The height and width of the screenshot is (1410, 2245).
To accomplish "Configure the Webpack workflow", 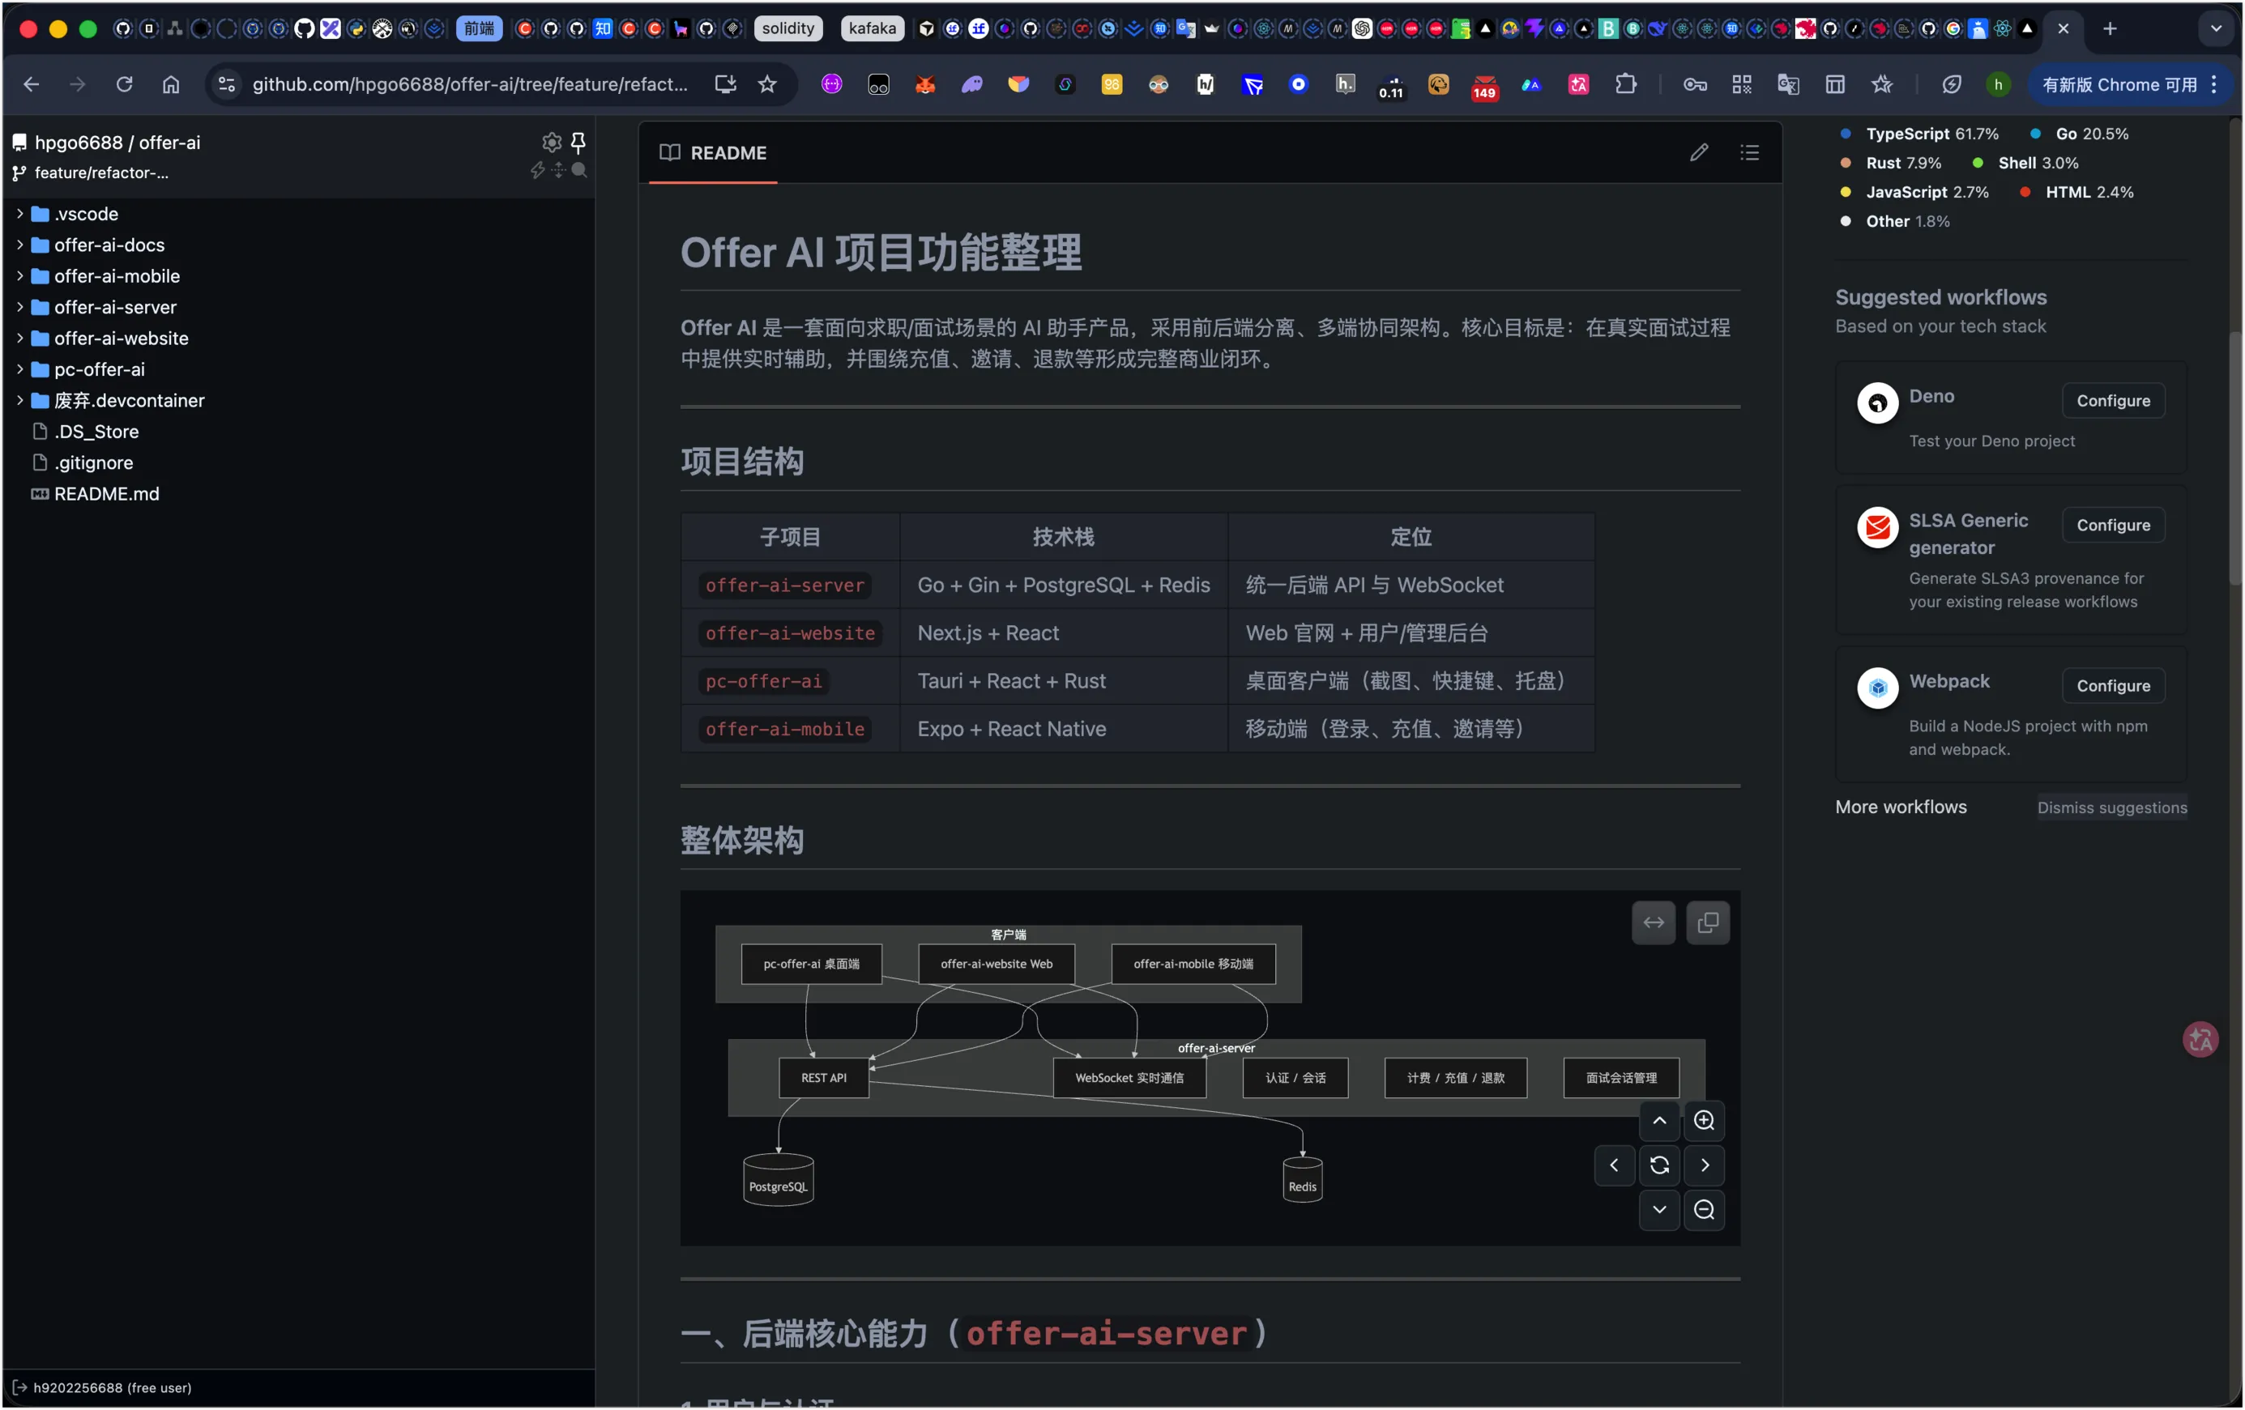I will point(2113,684).
